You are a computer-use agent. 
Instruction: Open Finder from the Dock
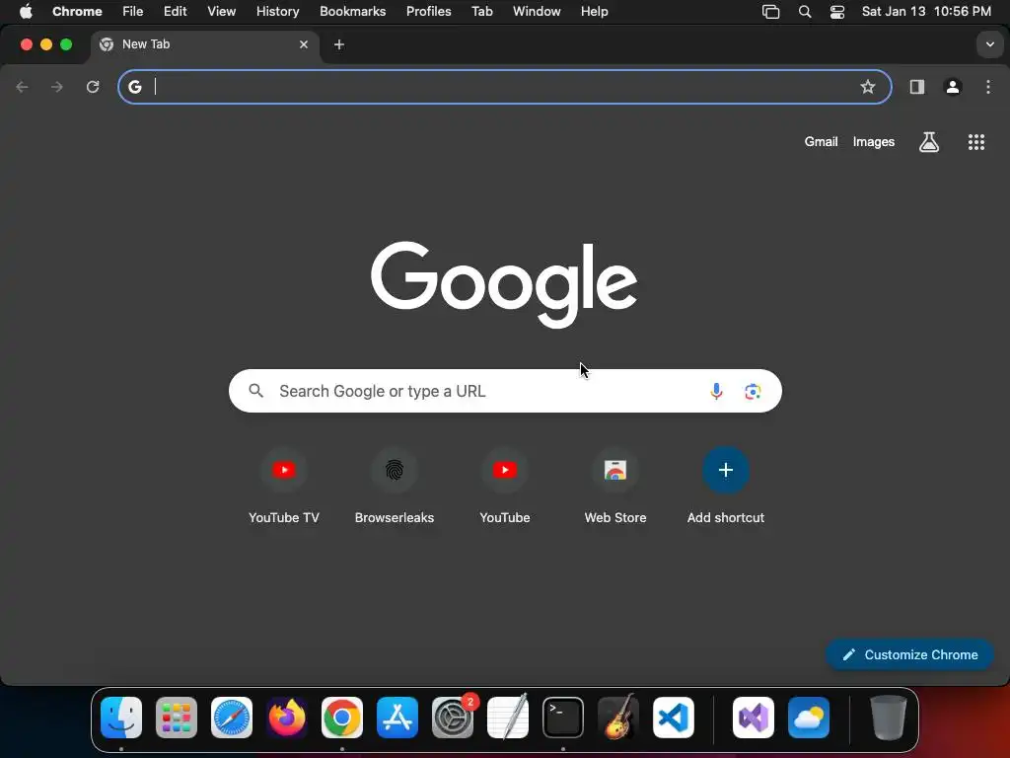coord(121,718)
